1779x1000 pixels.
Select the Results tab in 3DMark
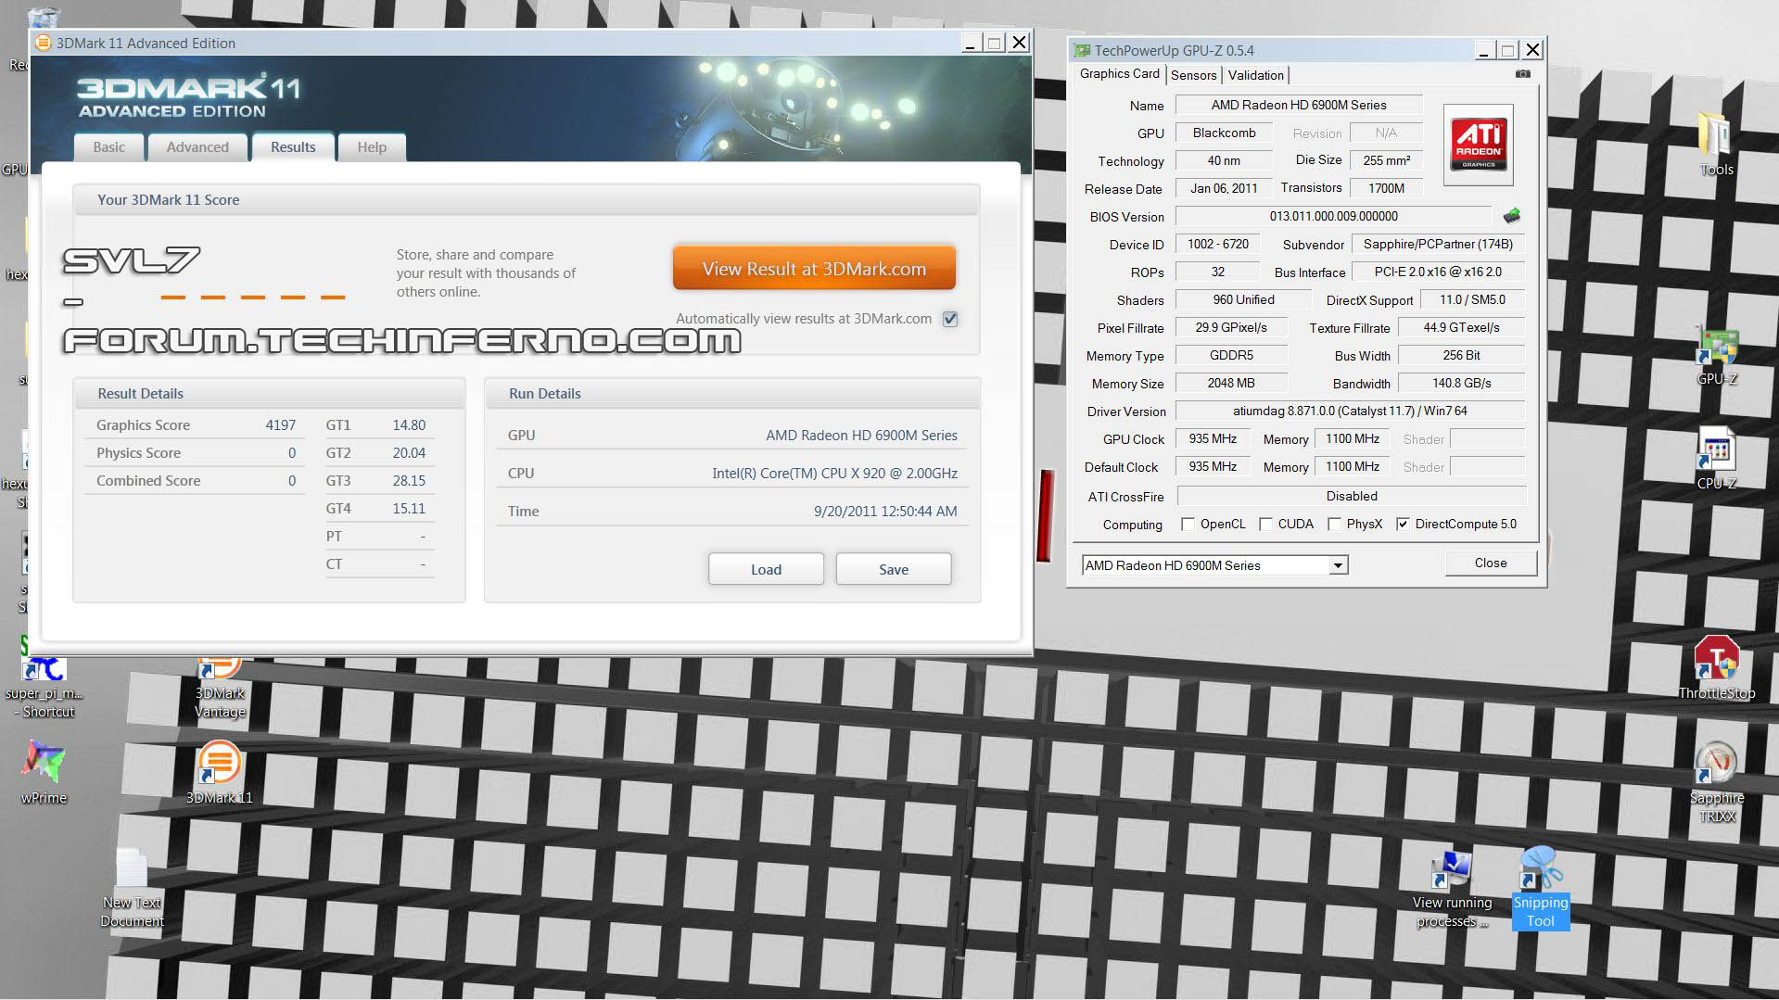pos(293,147)
